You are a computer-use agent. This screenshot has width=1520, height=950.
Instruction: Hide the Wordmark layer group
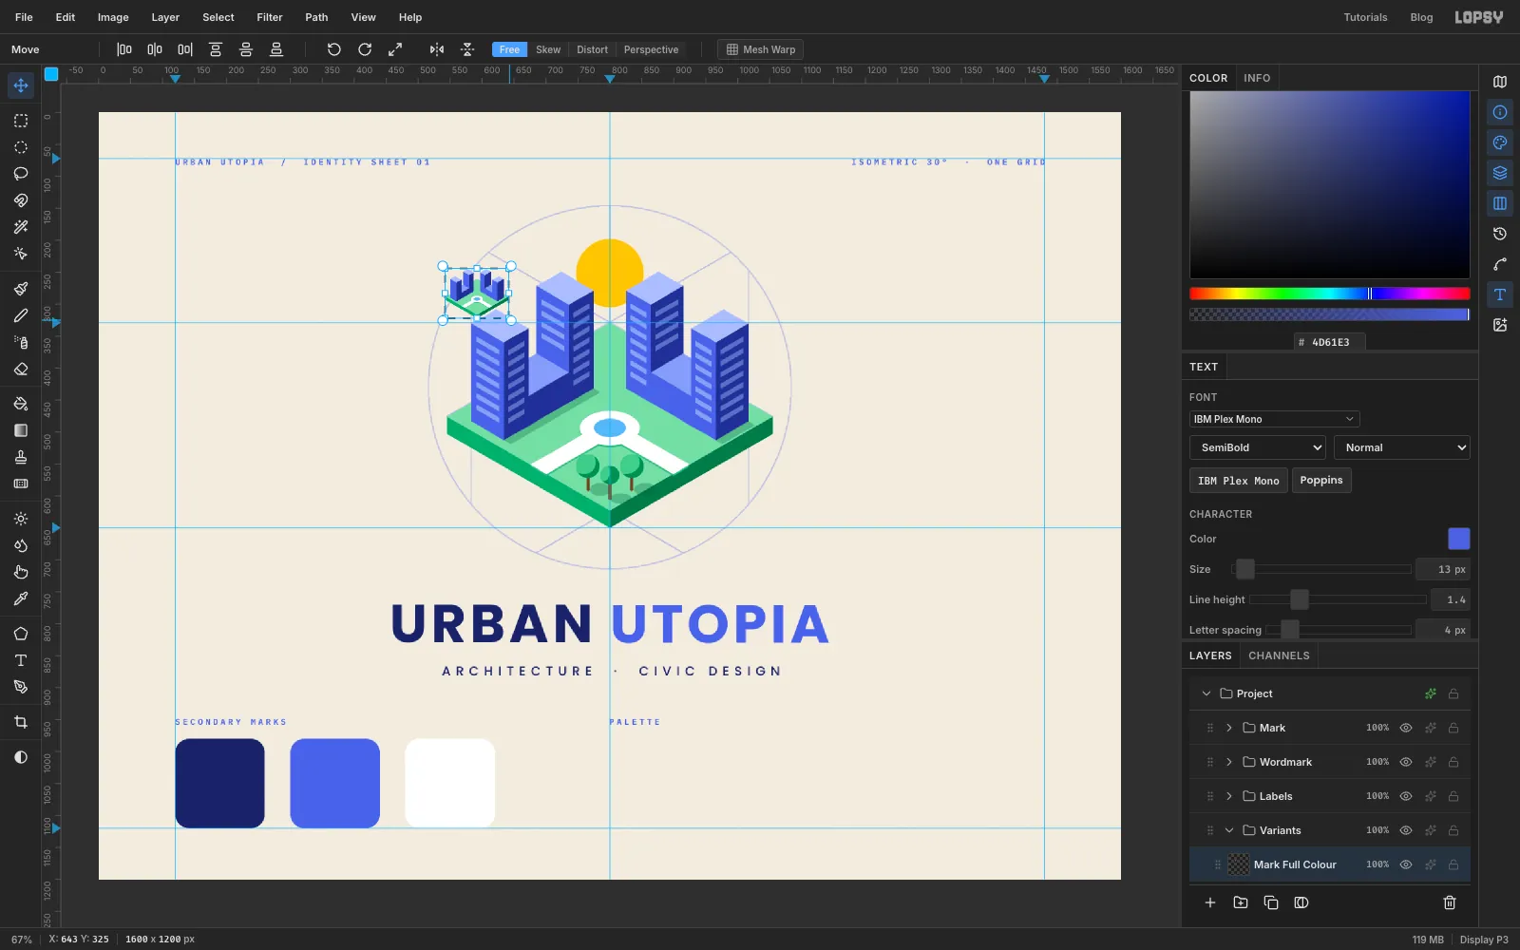click(x=1406, y=762)
